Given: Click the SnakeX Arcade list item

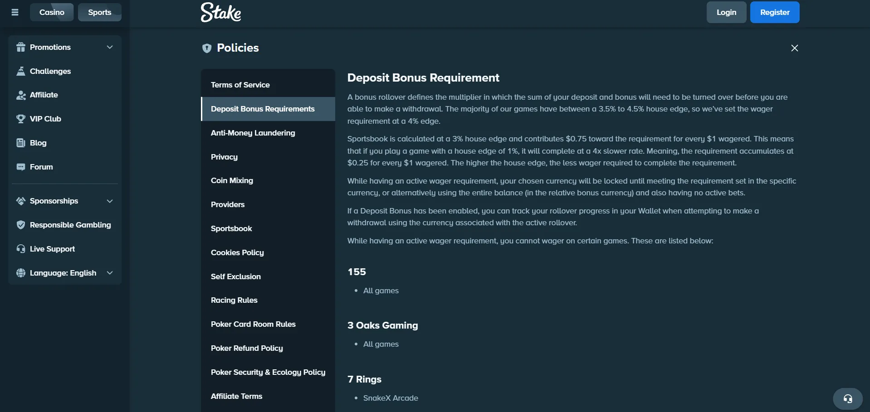Looking at the screenshot, I should click(391, 398).
